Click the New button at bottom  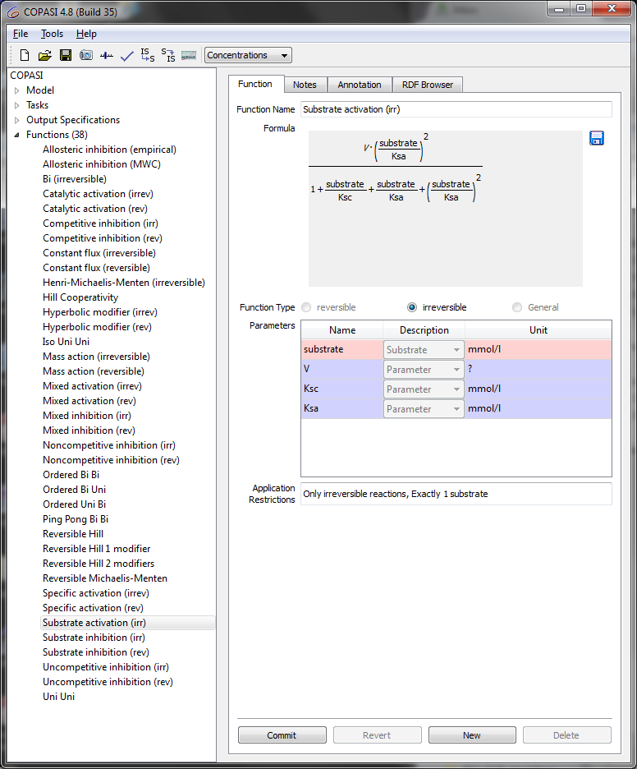(x=472, y=735)
